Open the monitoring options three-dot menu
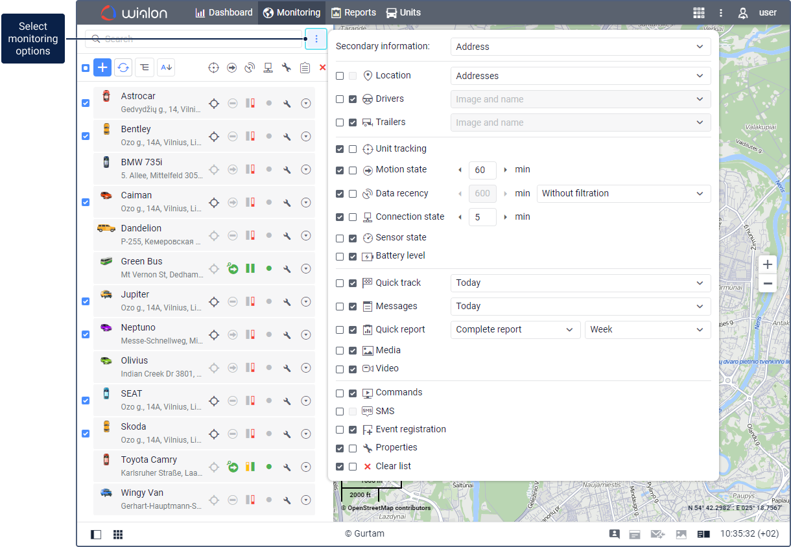The height and width of the screenshot is (547, 791). click(316, 39)
